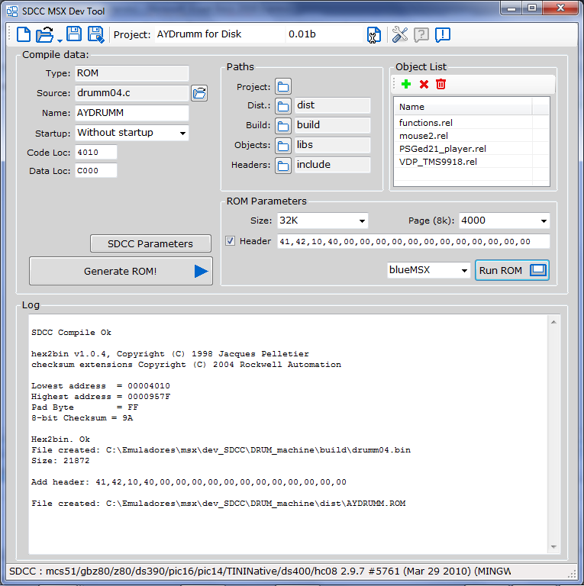Click the Build path folder icon
The width and height of the screenshot is (584, 586).
click(x=283, y=126)
